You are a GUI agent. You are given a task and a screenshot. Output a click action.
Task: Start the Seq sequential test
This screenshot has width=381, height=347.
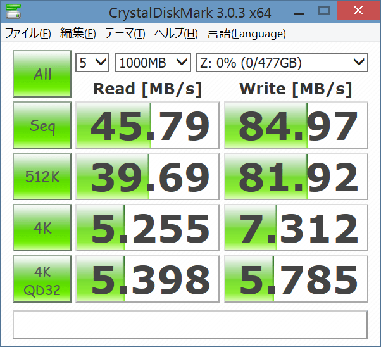pyautogui.click(x=42, y=126)
